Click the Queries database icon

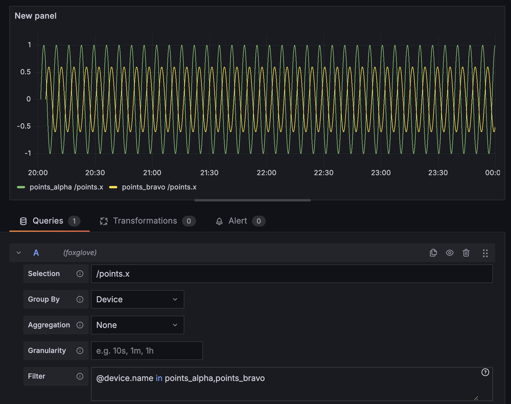click(x=23, y=221)
